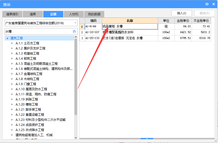Select the A1-10-107 code cell

coord(94,32)
